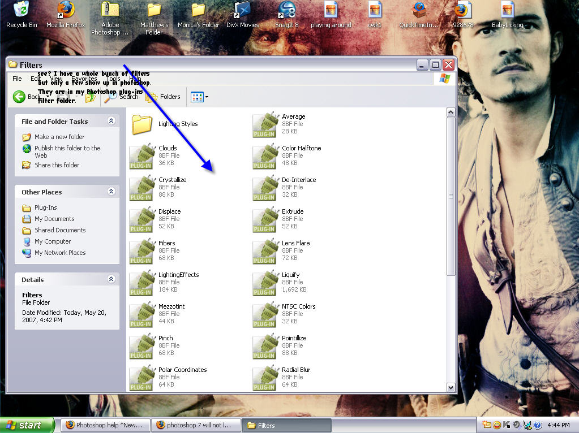Select the NTSC Colors plug-in file
The height and width of the screenshot is (433, 579).
click(x=284, y=315)
